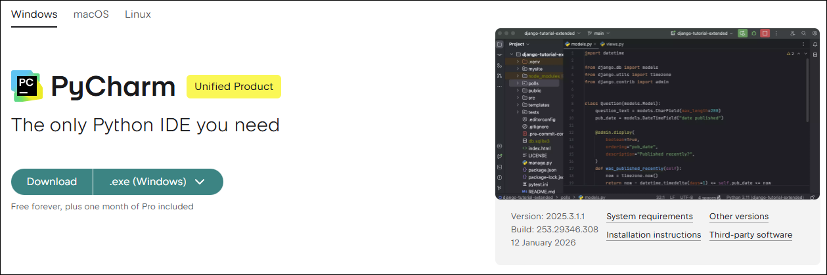Switch to the macOS tab
The image size is (827, 275).
pyautogui.click(x=91, y=14)
